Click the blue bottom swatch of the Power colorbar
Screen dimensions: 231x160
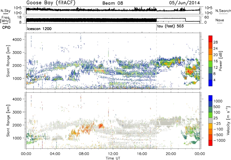(x=210, y=83)
